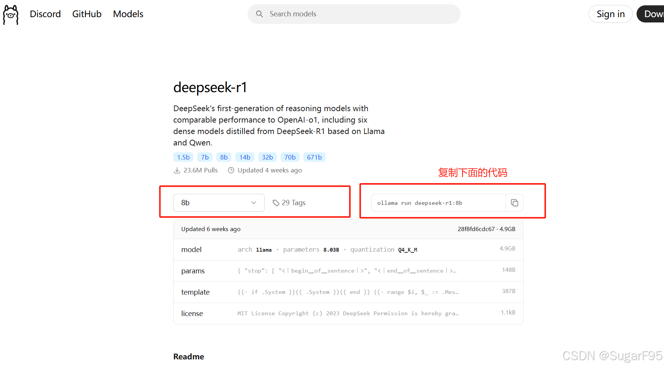Click the 148B params size
Image resolution: width=664 pixels, height=367 pixels.
[509, 270]
